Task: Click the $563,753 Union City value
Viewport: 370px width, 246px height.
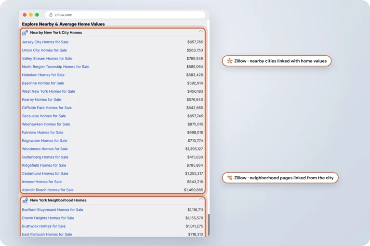Action: 195,50
